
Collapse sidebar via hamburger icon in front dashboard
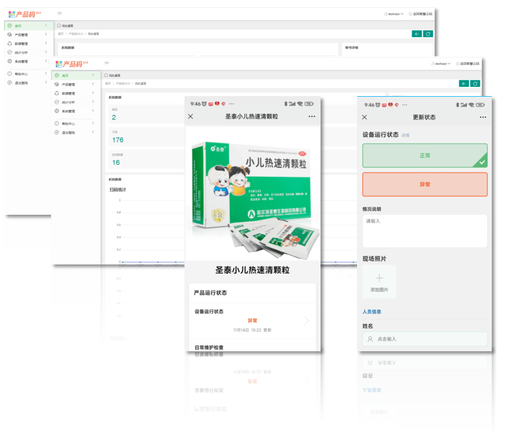tap(106, 64)
